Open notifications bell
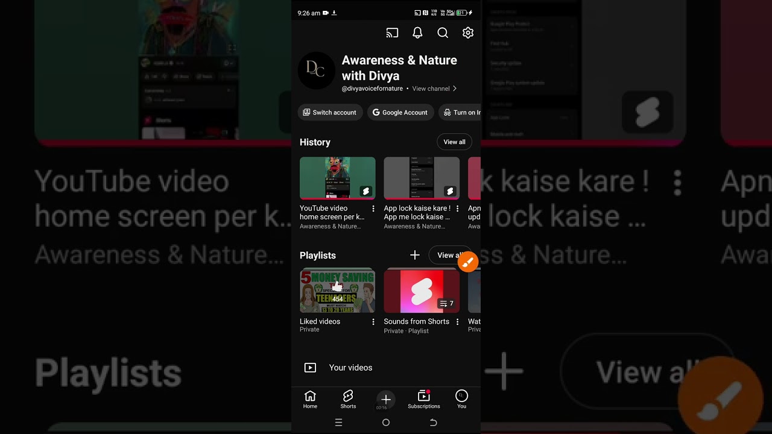The height and width of the screenshot is (434, 772). (x=417, y=33)
